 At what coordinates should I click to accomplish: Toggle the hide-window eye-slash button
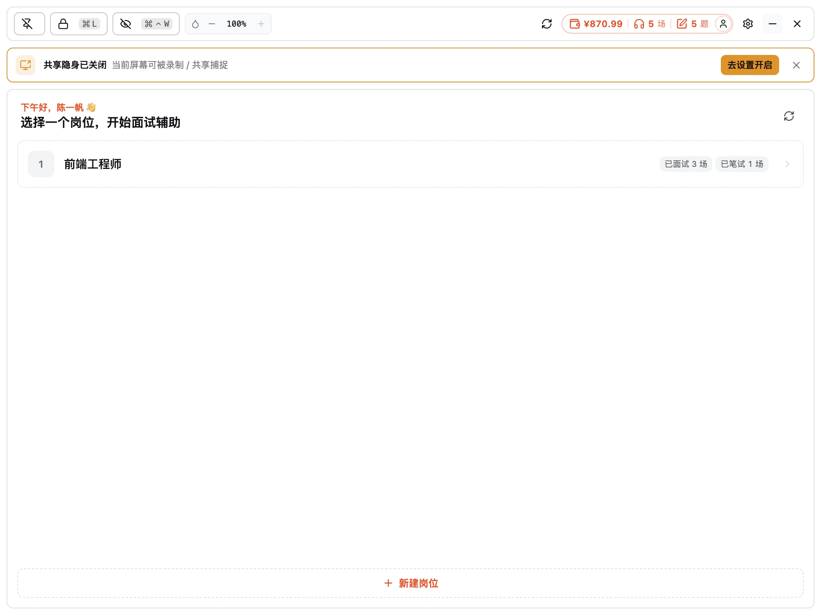(x=146, y=24)
